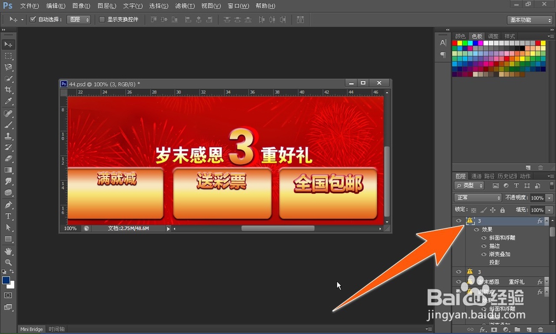Open the blend mode dropdown (正常)
Viewport: 556px width, 334px height.
[478, 198]
